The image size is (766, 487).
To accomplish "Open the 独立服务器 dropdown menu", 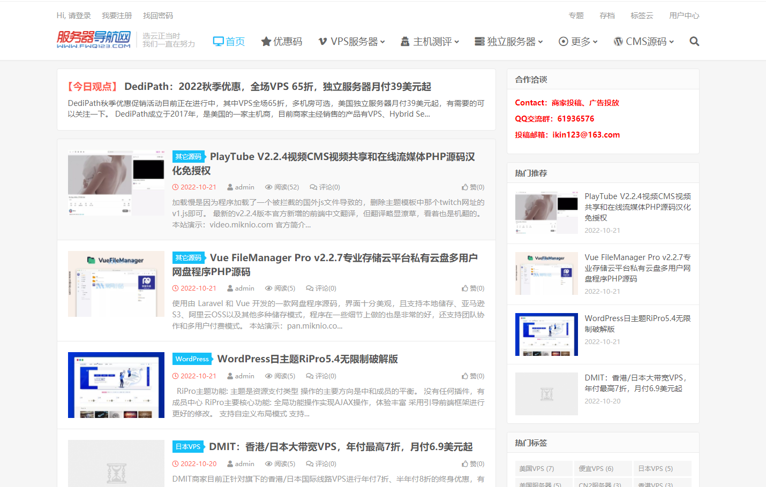I will 509,41.
